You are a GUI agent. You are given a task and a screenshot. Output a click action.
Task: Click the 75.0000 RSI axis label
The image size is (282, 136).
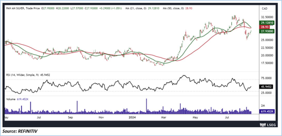[x=267, y=78]
